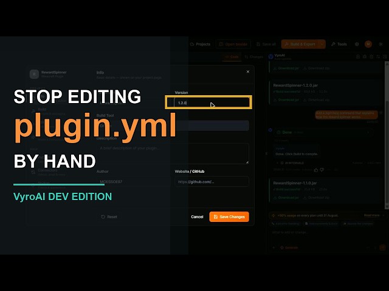Dismiss the usage promo banner
389x291 pixels.
coord(384,216)
